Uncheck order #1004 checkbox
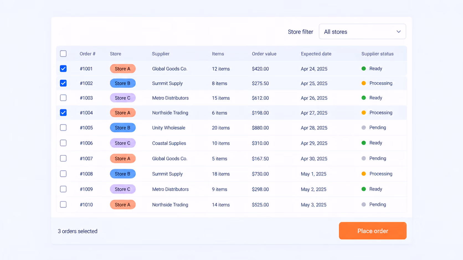The image size is (463, 260). pos(63,112)
